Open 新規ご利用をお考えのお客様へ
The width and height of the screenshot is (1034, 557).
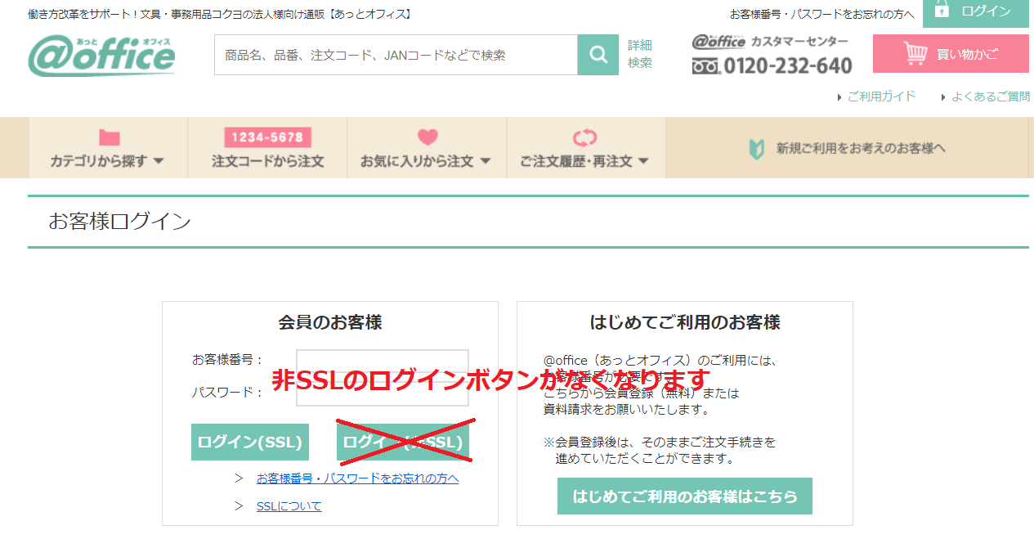coord(847,147)
